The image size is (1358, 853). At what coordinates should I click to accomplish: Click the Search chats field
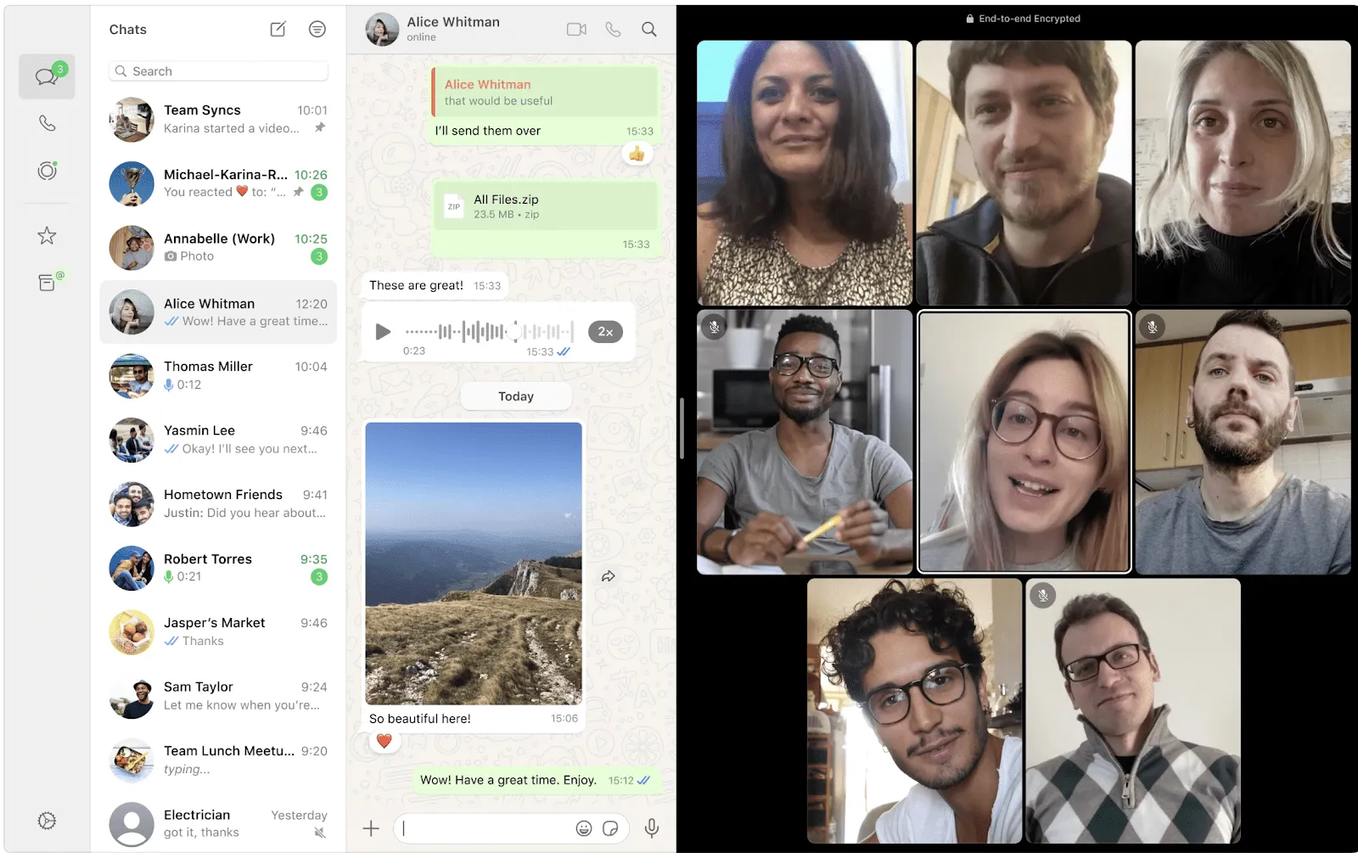[x=218, y=71]
